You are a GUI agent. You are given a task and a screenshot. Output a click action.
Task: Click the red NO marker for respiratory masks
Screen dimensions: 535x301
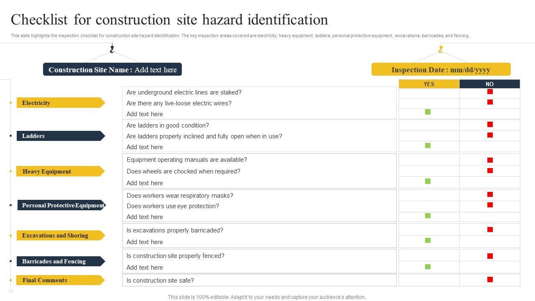tap(490, 194)
